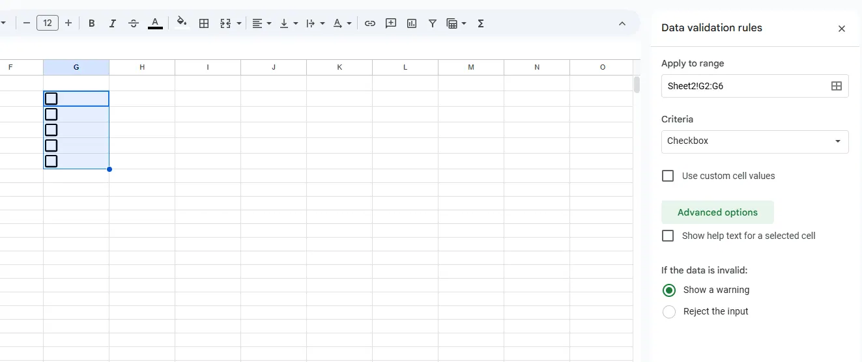Insert a chart from toolbar
Screen dimensions: 862x362
tap(412, 23)
